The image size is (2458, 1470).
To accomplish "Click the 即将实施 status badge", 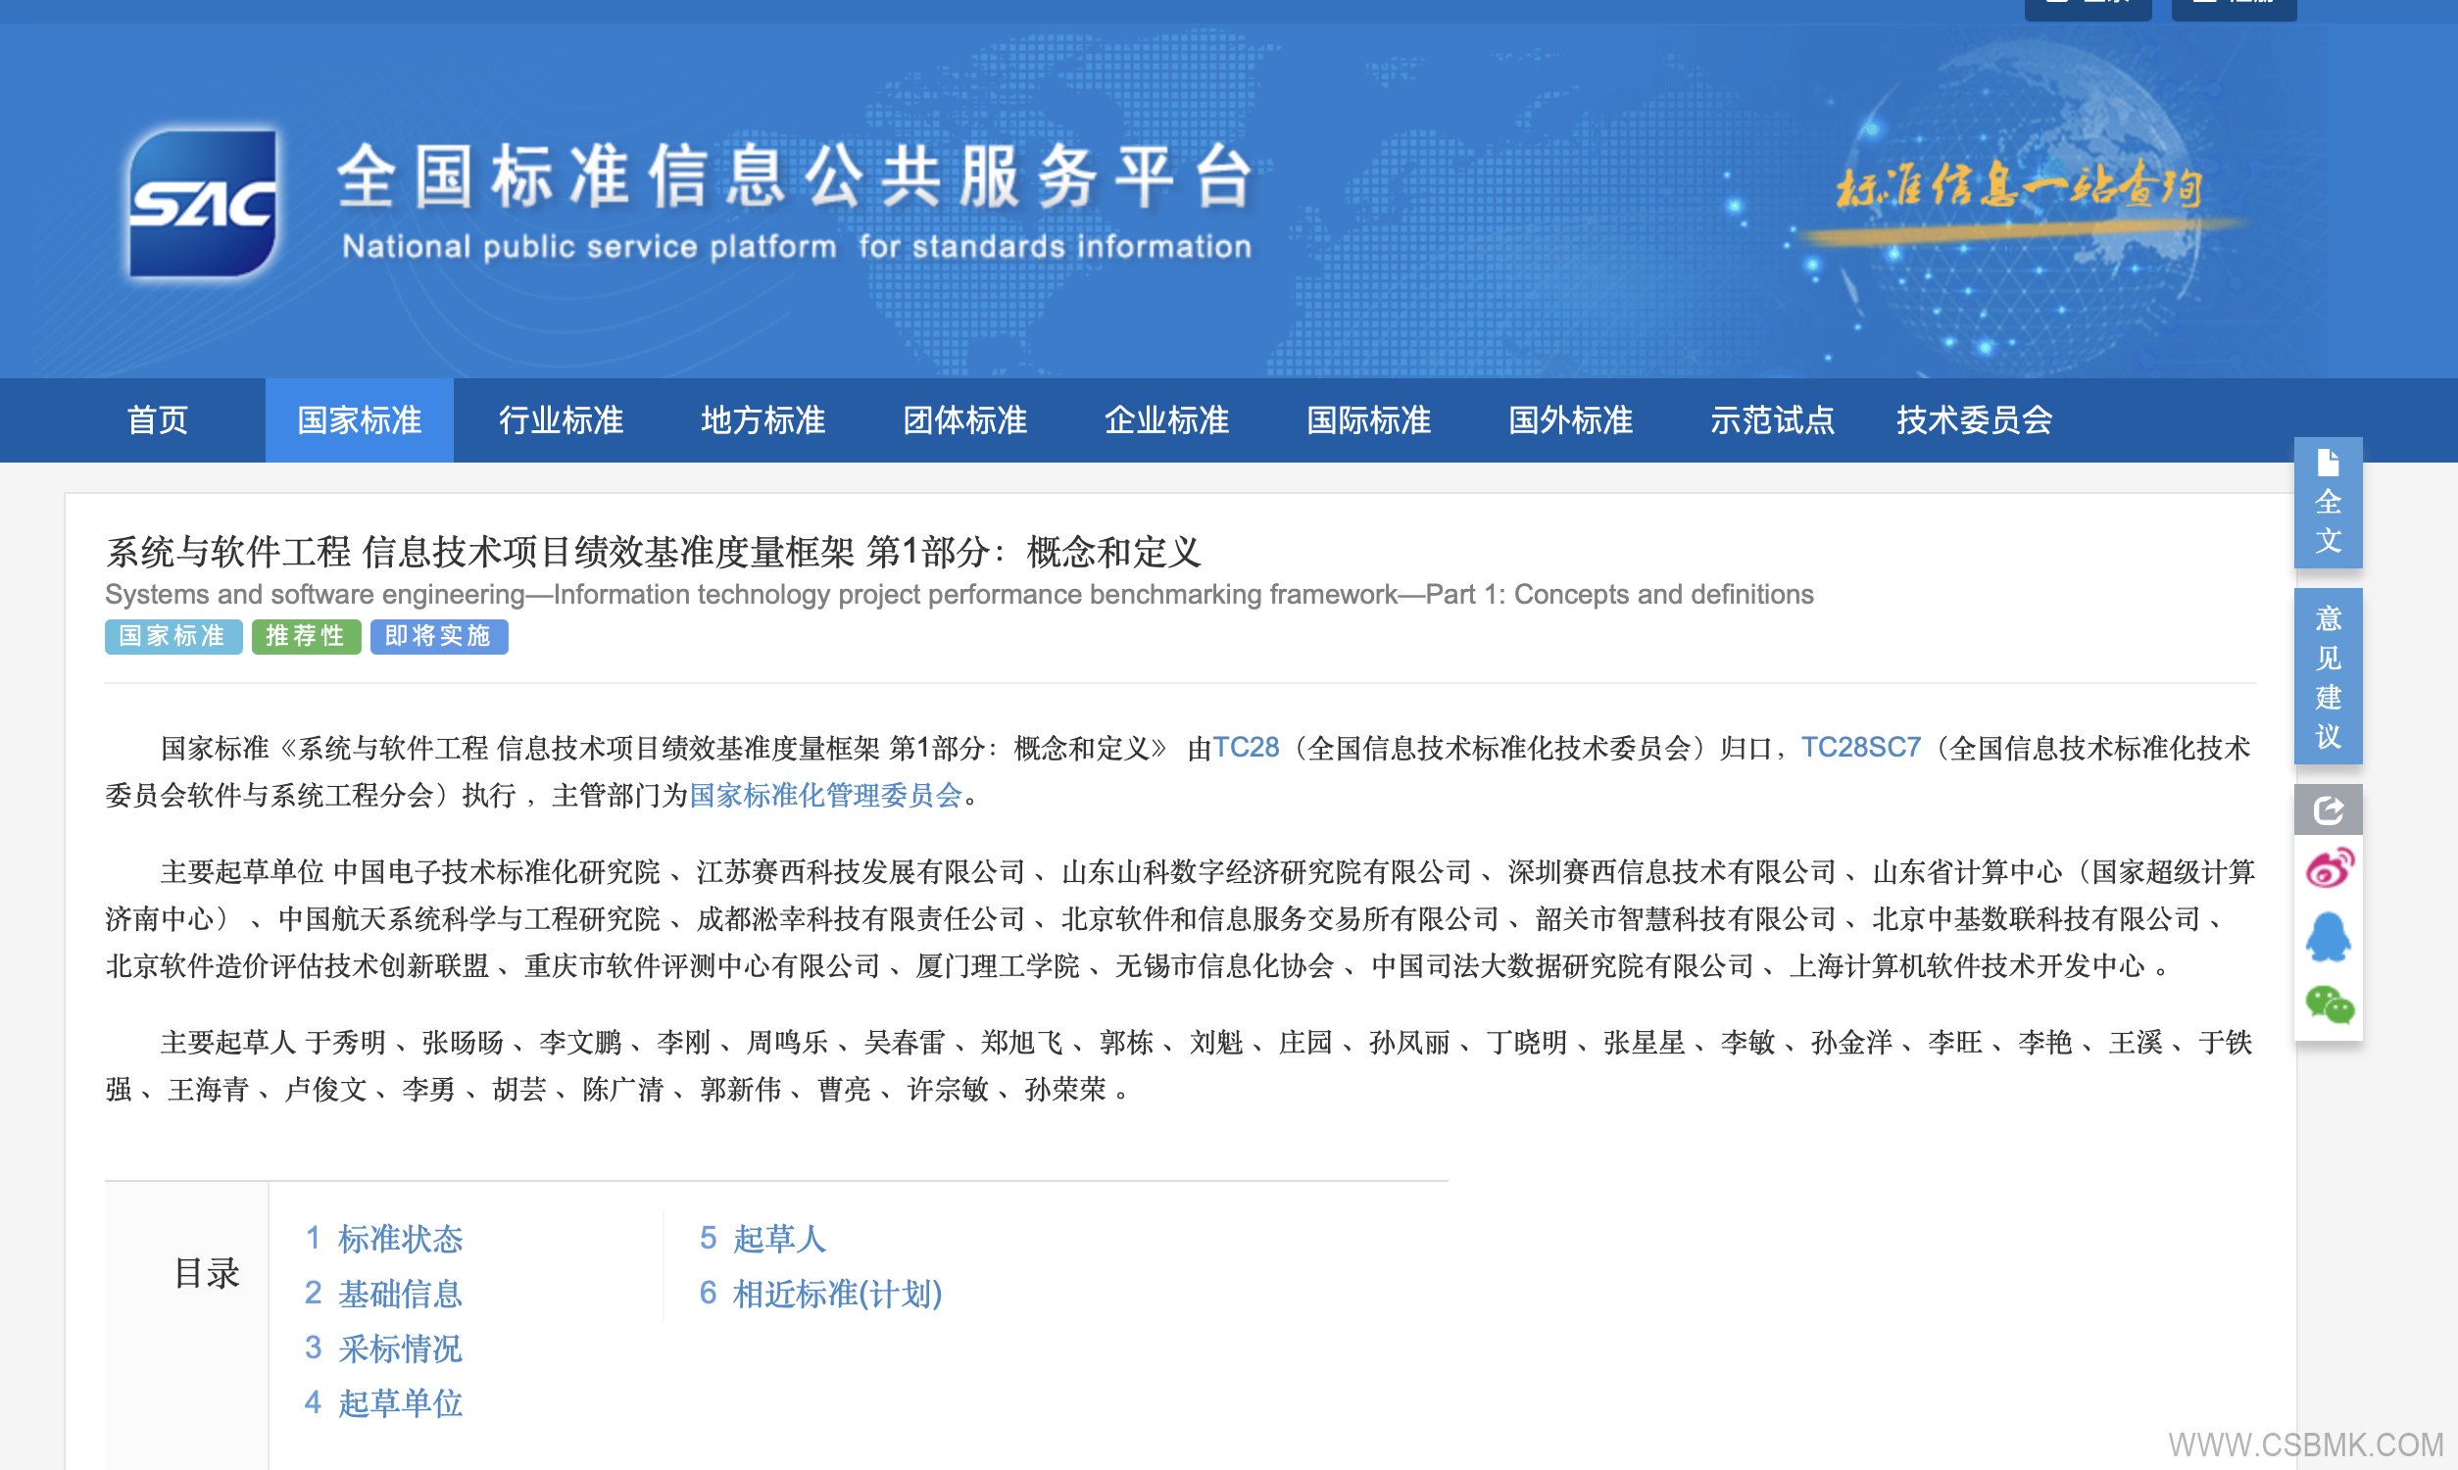I will (439, 636).
